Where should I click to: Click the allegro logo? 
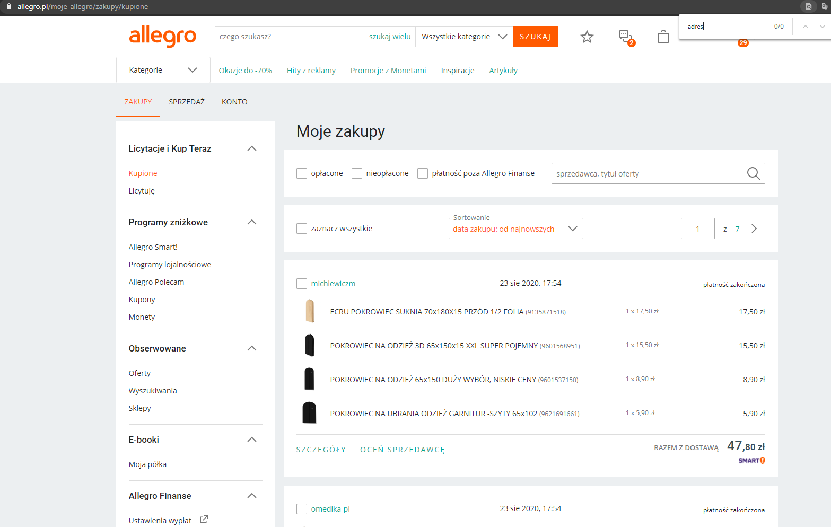click(x=163, y=36)
